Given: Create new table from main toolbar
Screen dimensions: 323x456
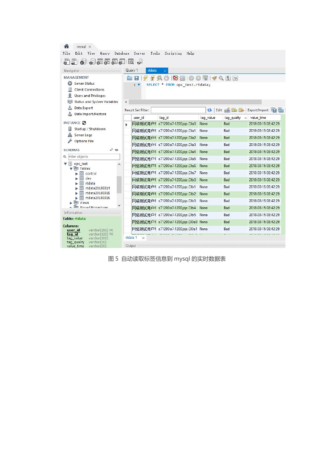Looking at the screenshot, I should [100, 62].
